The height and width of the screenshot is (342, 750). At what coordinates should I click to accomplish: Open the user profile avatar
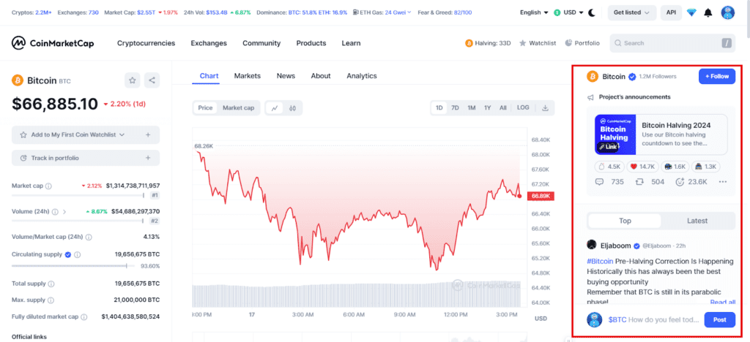tap(727, 12)
